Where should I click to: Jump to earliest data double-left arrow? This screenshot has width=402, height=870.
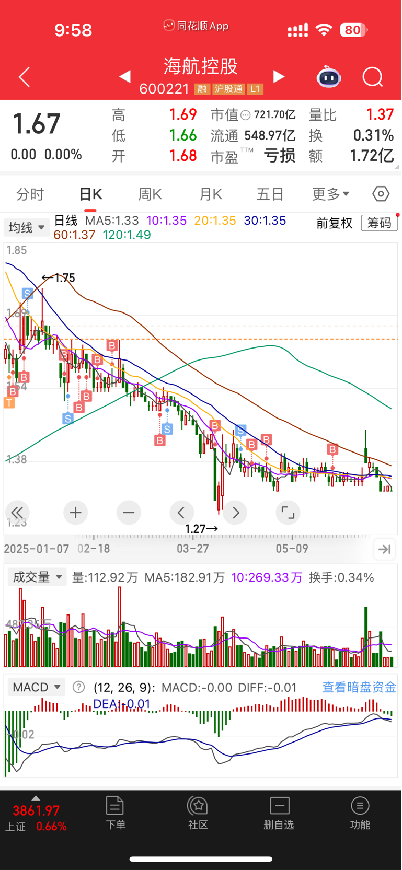point(17,513)
